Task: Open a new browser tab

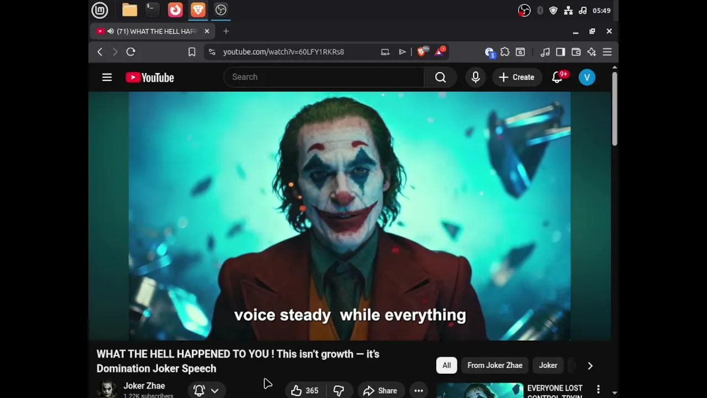Action: click(x=226, y=32)
